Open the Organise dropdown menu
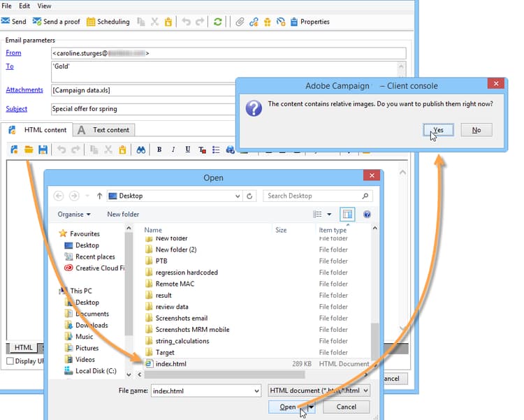Screen dimensions: 524x420 pyautogui.click(x=74, y=215)
